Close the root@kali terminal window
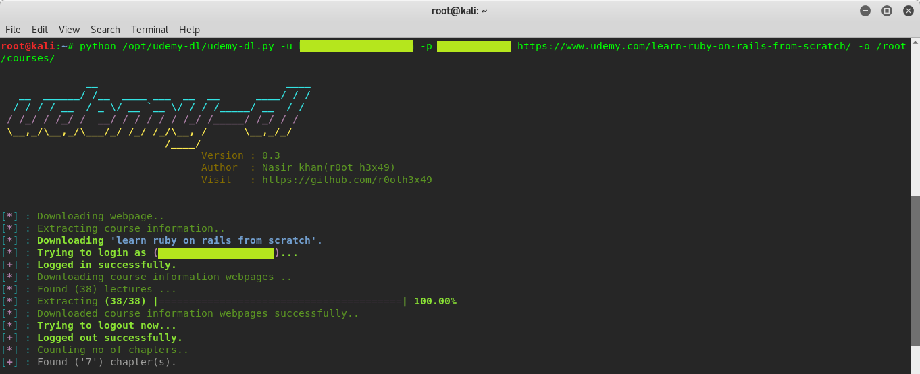Image resolution: width=920 pixels, height=374 pixels. coord(908,11)
